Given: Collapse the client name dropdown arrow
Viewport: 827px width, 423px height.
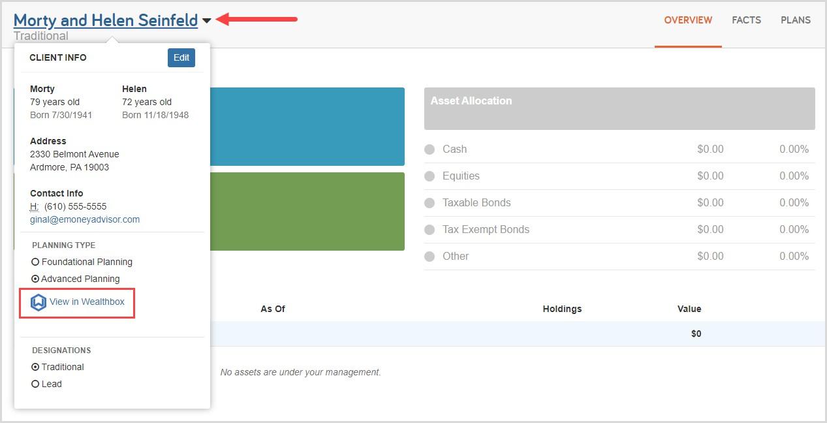Looking at the screenshot, I should pos(207,21).
